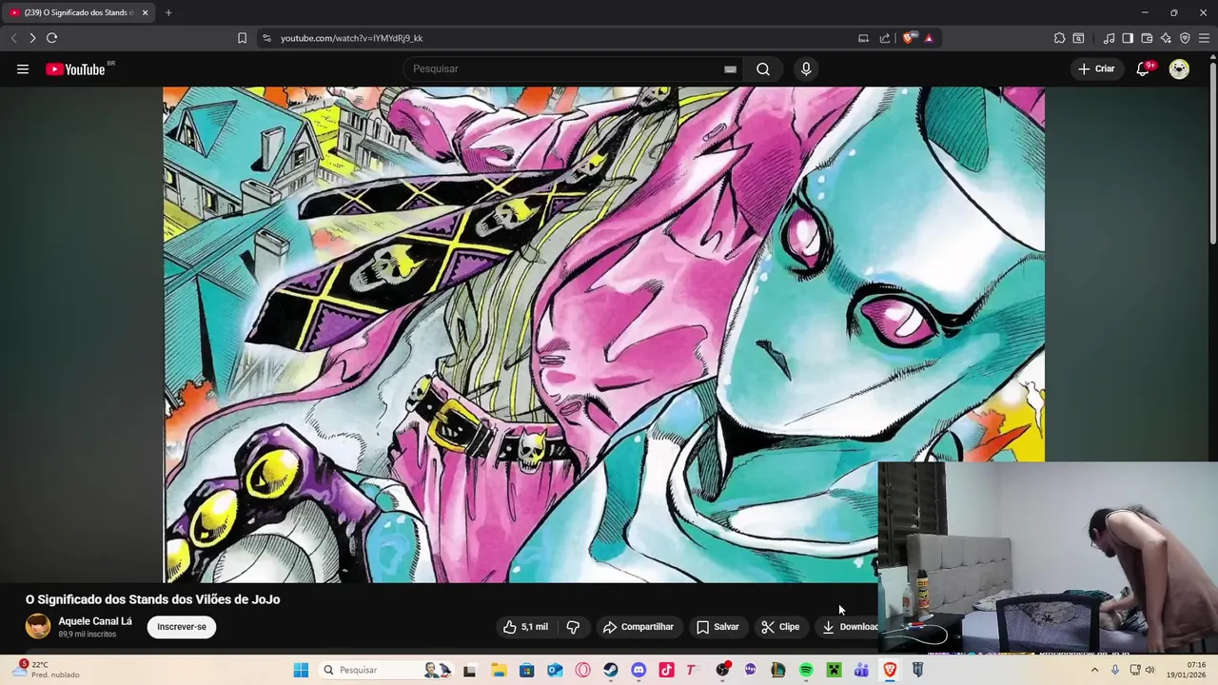Open the Brave playlist music note icon

(1109, 38)
